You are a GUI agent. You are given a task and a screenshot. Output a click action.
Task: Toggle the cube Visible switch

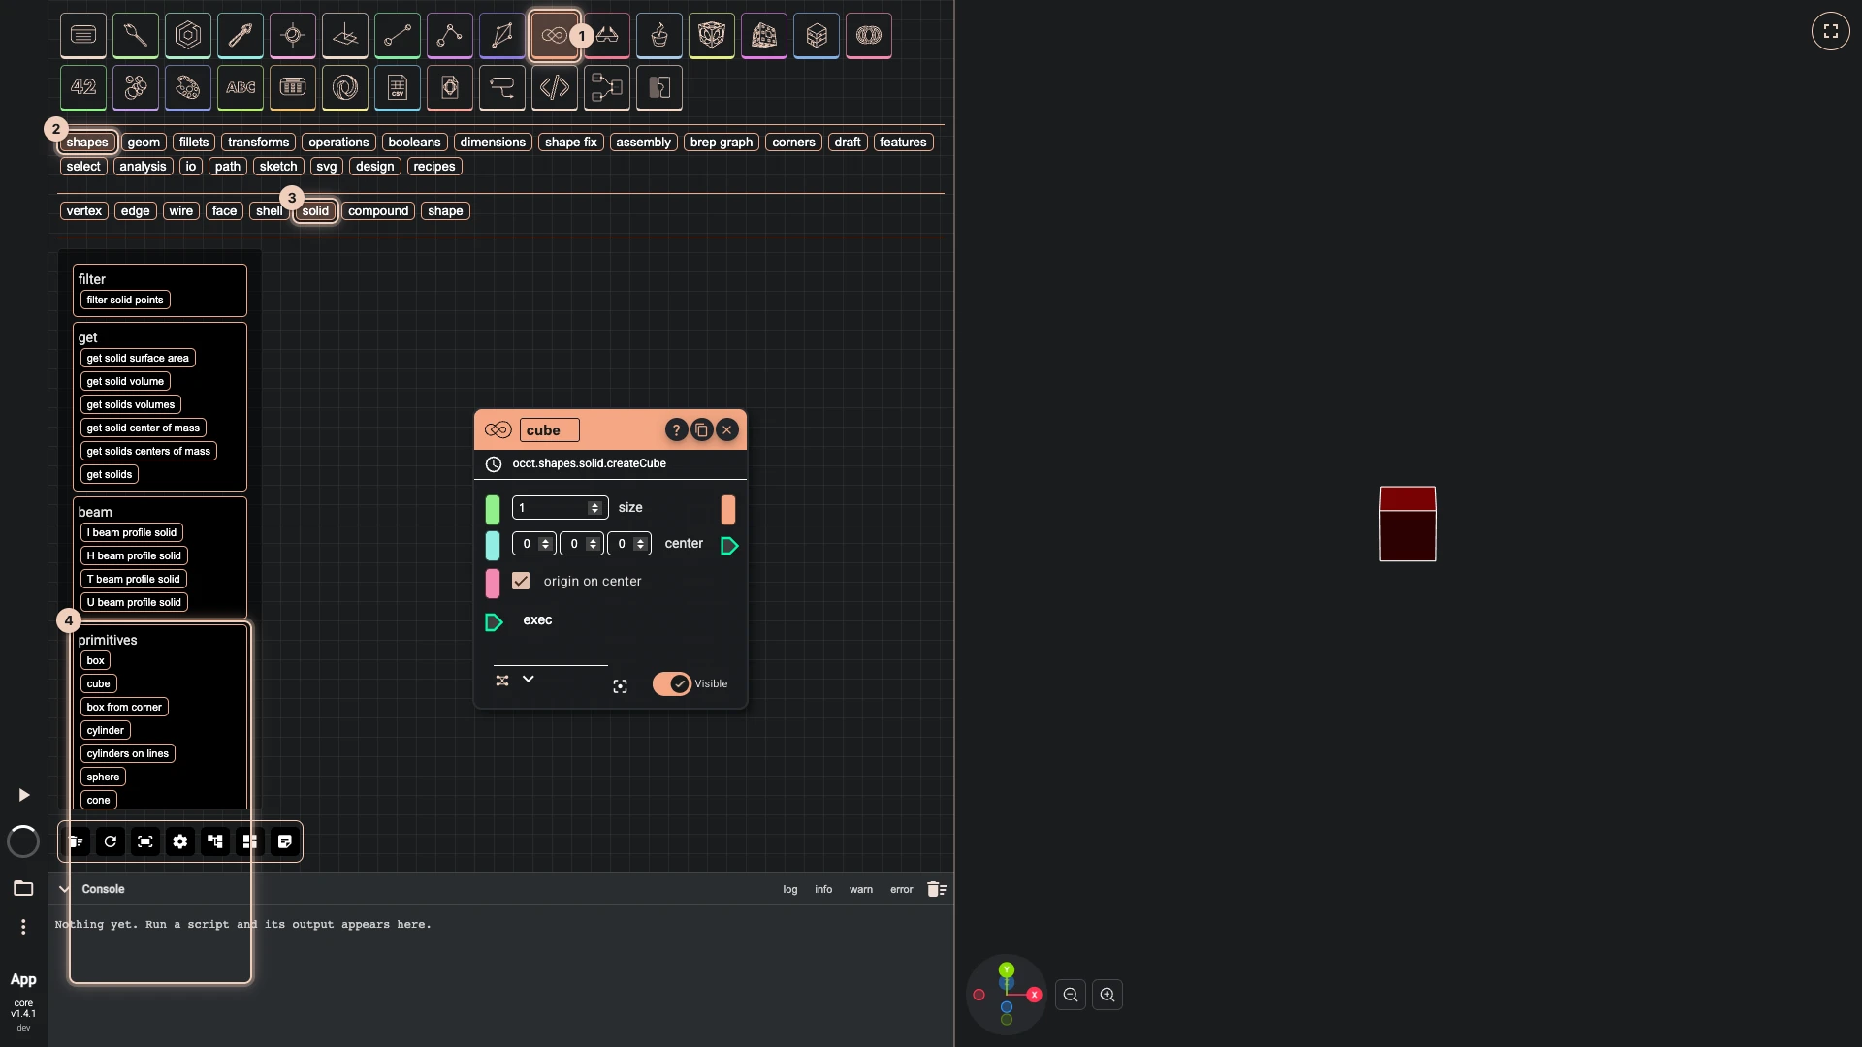click(x=671, y=683)
